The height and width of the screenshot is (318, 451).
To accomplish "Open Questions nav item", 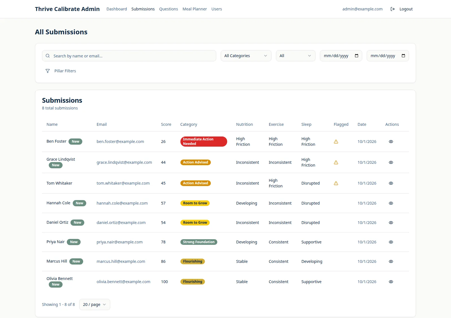I will [x=169, y=9].
